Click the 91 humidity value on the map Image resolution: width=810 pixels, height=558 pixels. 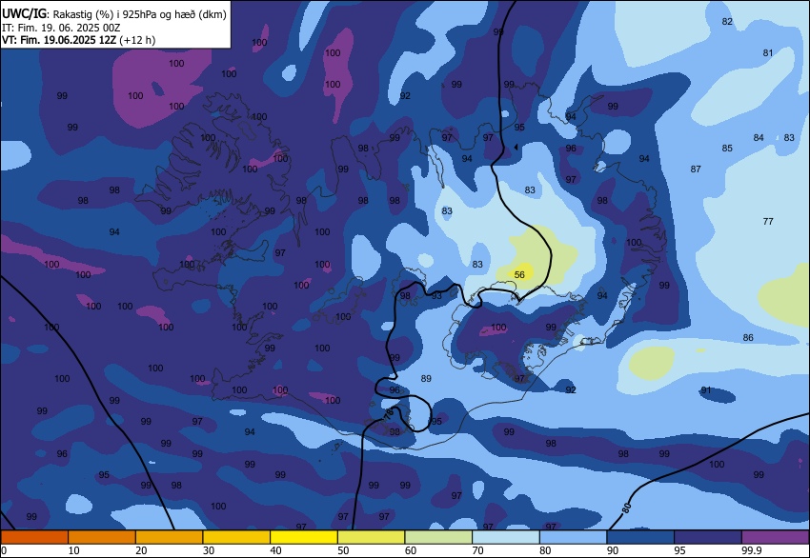tap(705, 389)
